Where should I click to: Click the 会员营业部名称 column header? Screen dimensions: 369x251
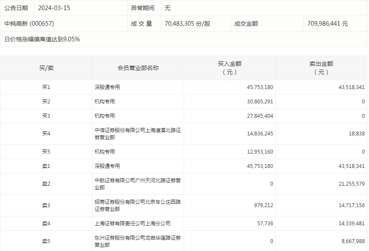pos(138,68)
